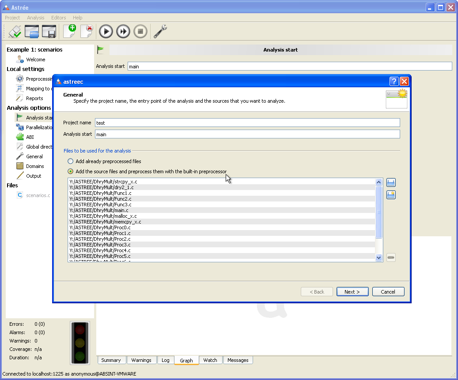Select strcpy_x.c in file list
The height and width of the screenshot is (380, 458).
point(222,182)
